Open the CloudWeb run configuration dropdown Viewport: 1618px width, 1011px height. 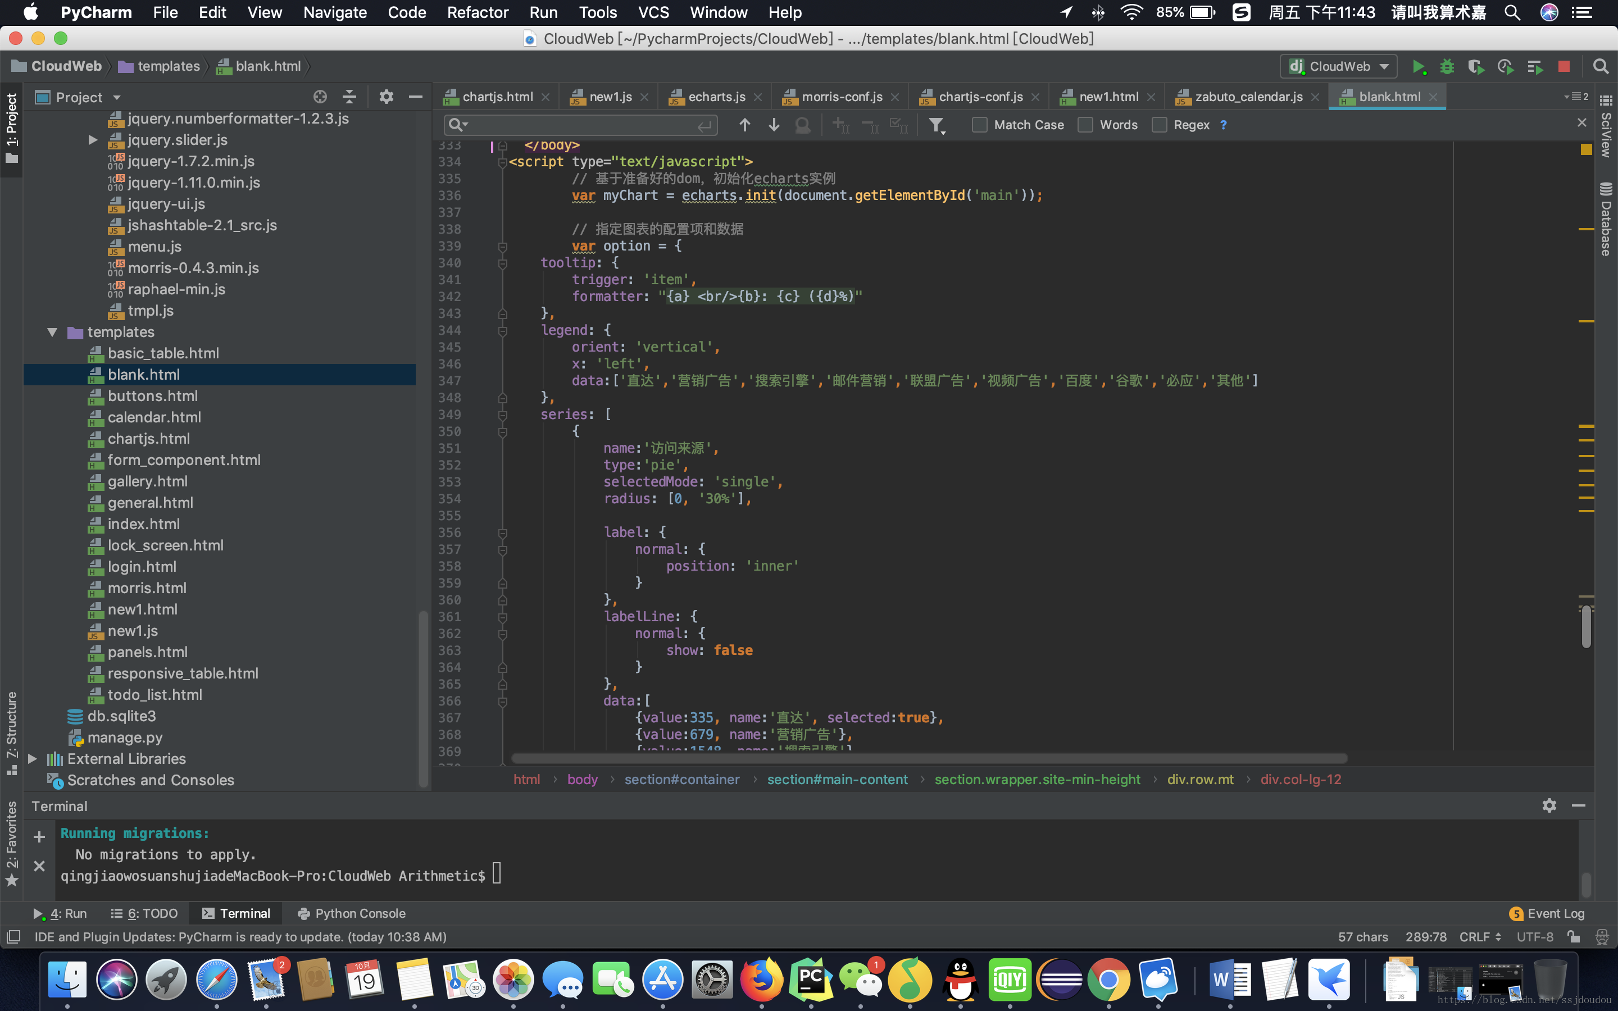(x=1339, y=67)
